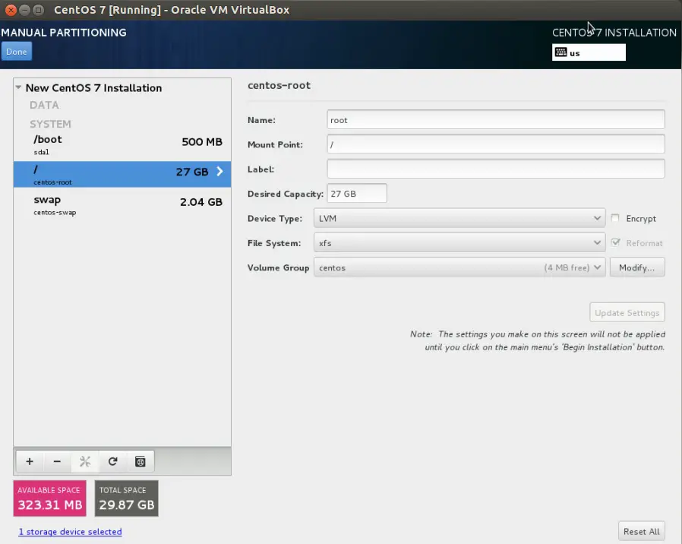
Task: Click the AVAILABLE SPACE 323.31 MB box
Action: [x=49, y=498]
